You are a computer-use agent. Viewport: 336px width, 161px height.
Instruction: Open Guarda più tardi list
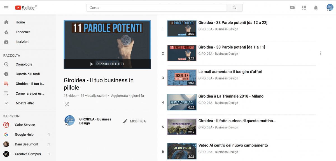[x=28, y=74]
